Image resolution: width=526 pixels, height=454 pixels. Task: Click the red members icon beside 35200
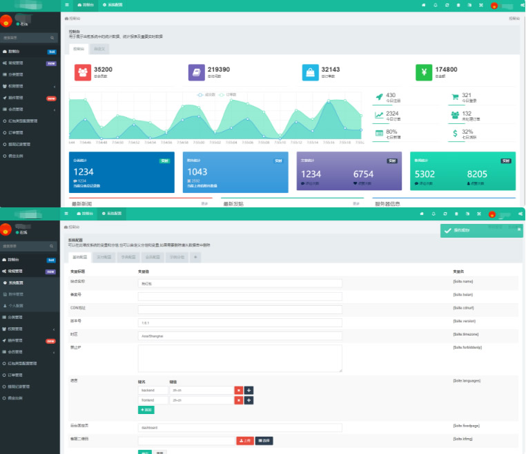coord(83,72)
